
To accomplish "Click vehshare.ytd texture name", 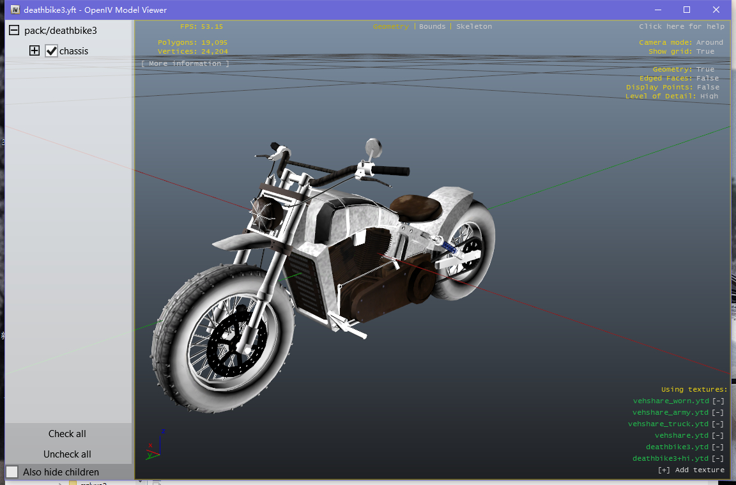I will 682,435.
